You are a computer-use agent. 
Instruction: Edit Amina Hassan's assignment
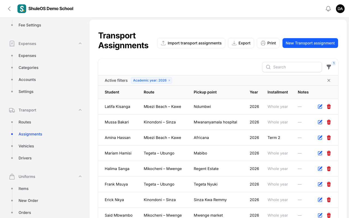(320, 138)
